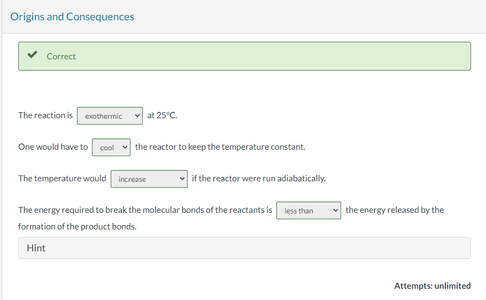Select 'One would have to' label text
This screenshot has height=300, width=486.
click(53, 147)
